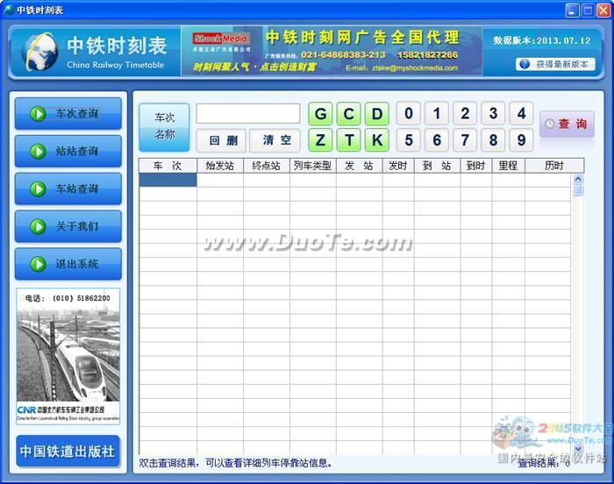Close the 中铁时刻表 window
The image size is (614, 484).
click(x=603, y=11)
